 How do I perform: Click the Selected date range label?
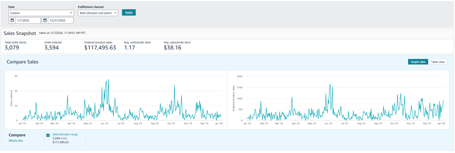click(65, 134)
